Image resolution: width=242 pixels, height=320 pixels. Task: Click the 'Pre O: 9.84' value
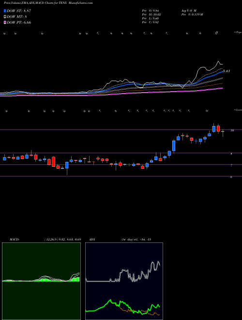[151, 11]
